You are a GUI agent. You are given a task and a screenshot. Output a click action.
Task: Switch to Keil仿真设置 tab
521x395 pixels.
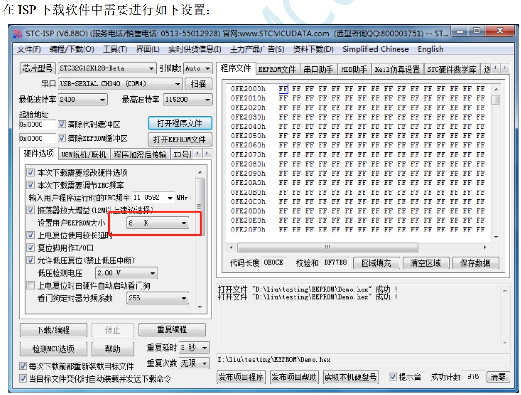[x=397, y=69]
